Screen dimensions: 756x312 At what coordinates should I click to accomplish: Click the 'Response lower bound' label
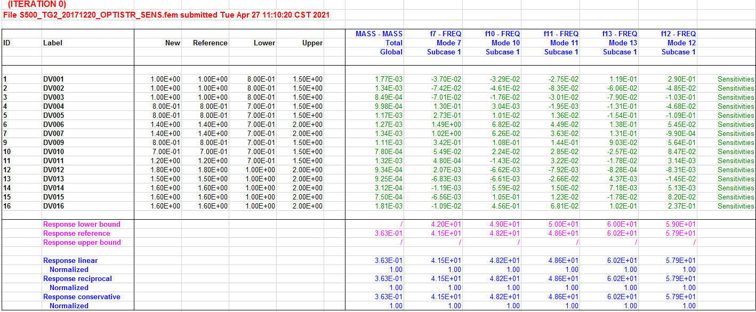82,225
